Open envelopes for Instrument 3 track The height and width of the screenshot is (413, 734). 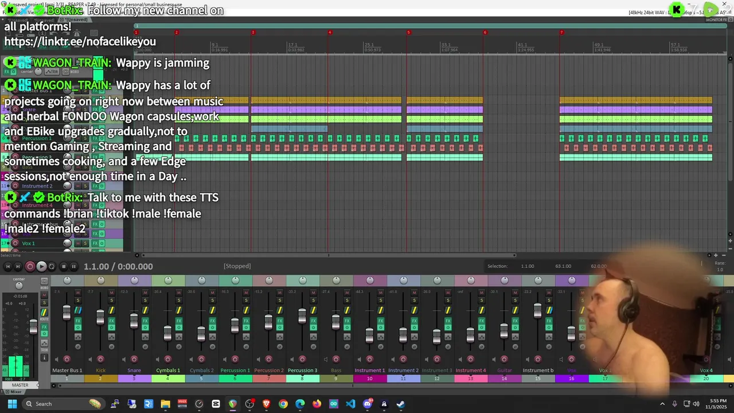click(448, 337)
